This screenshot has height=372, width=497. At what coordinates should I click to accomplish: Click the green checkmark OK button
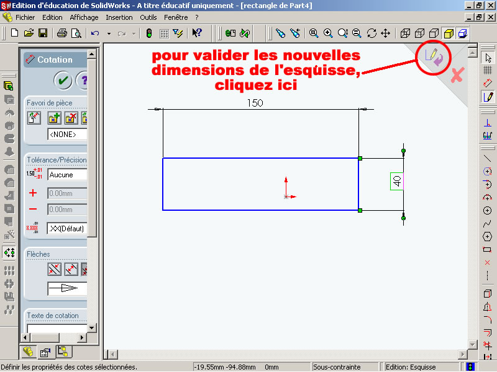(x=62, y=80)
